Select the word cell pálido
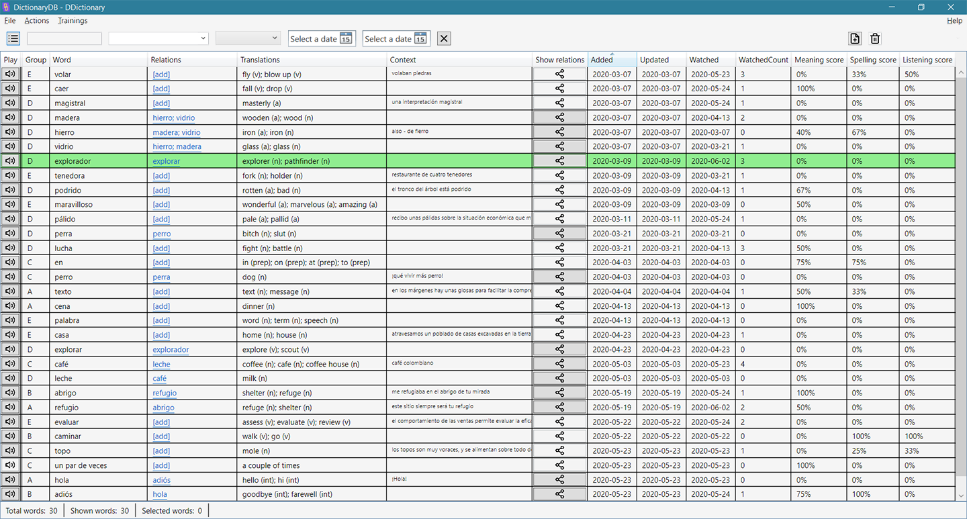Viewport: 967px width, 519px height. pos(99,219)
